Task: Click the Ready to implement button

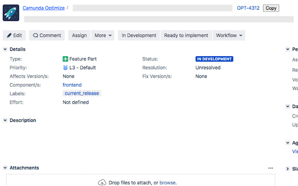Action: [x=186, y=35]
